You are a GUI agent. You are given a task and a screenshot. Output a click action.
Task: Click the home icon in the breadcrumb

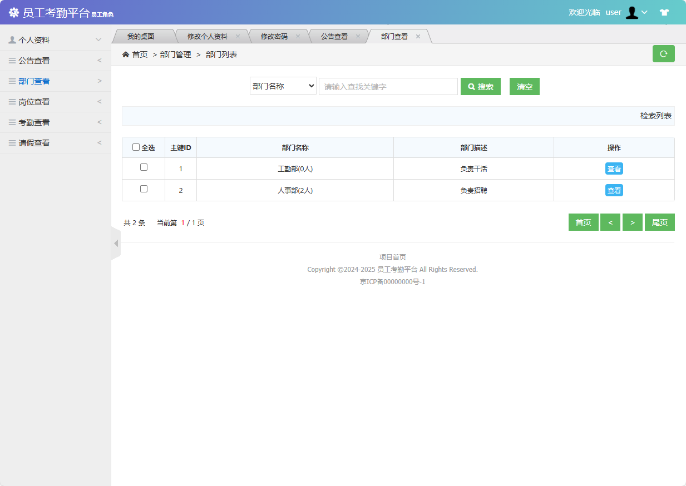tap(125, 54)
